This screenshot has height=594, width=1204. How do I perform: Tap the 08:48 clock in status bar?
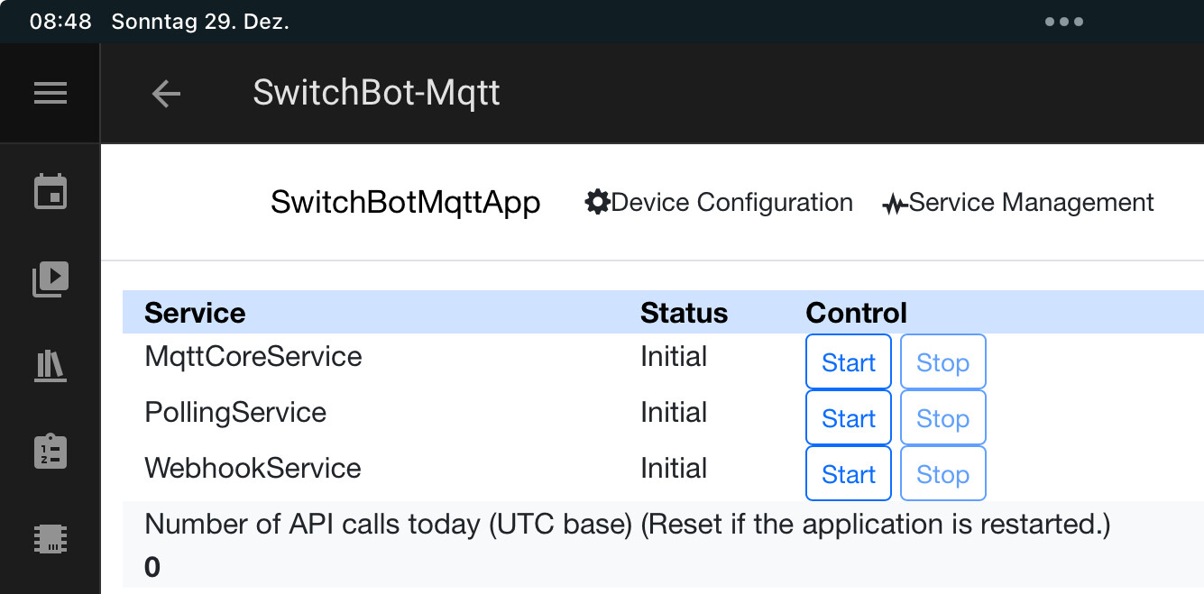click(x=60, y=22)
